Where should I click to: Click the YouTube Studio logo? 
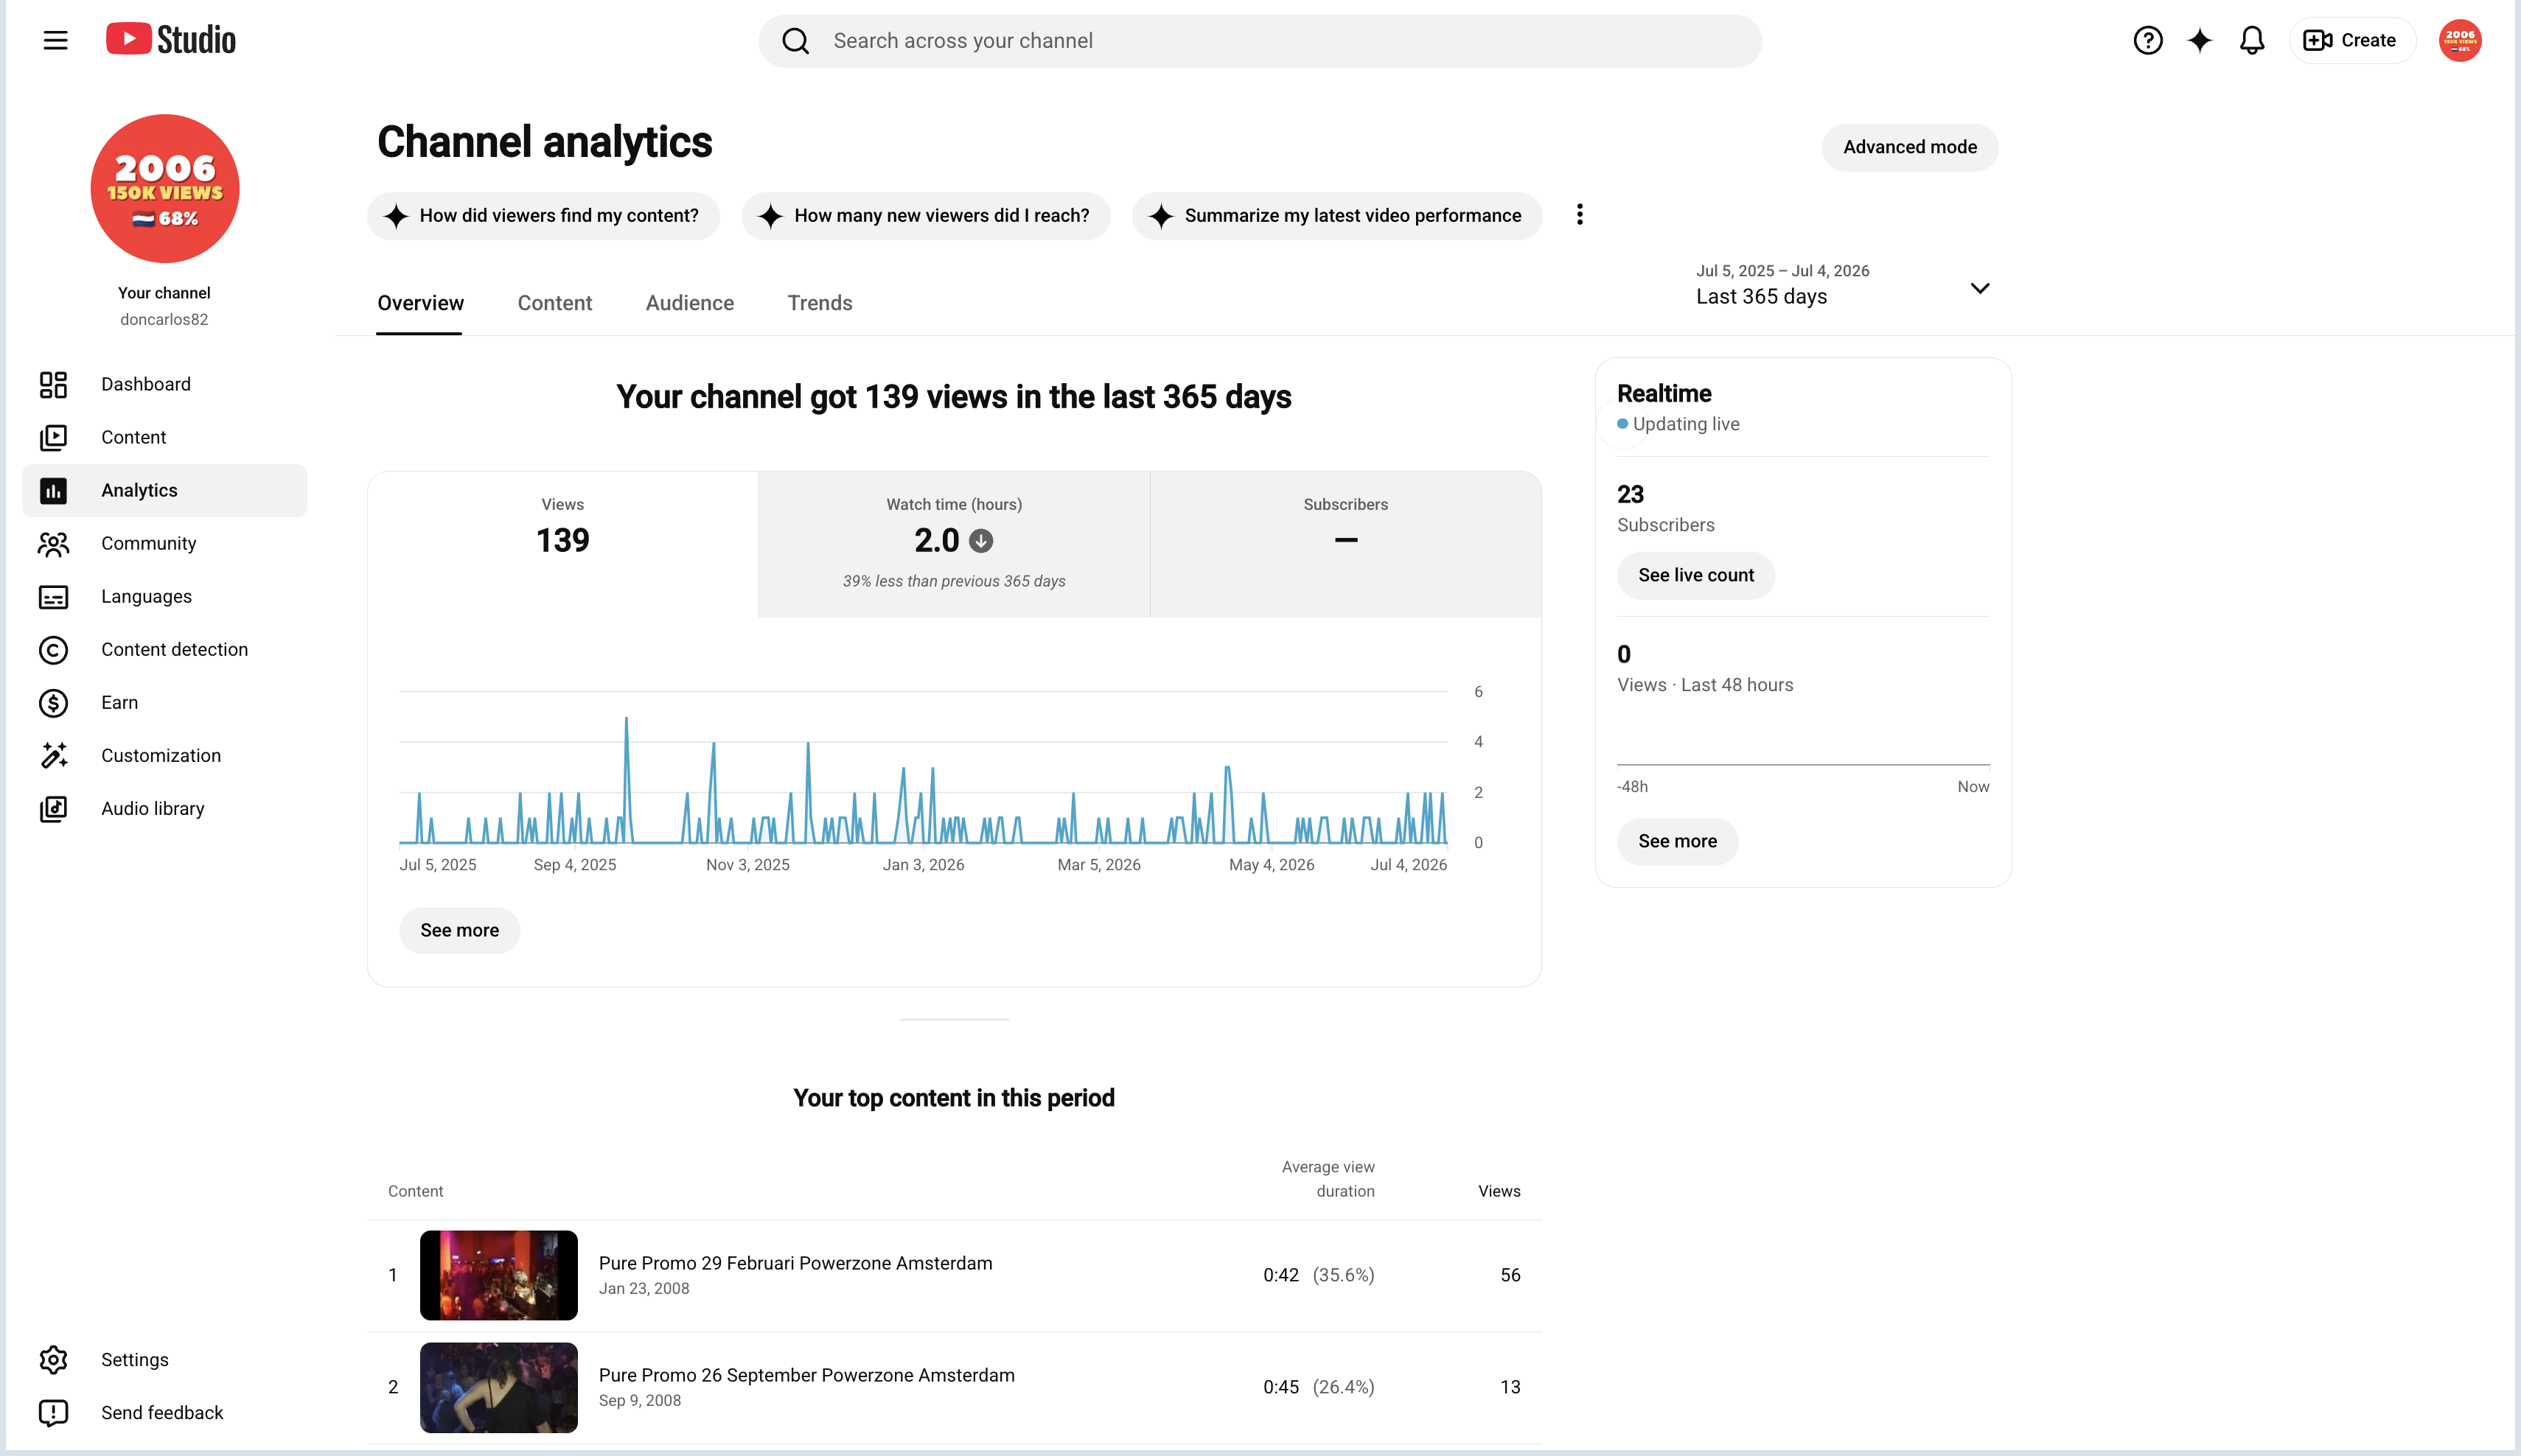tap(171, 40)
